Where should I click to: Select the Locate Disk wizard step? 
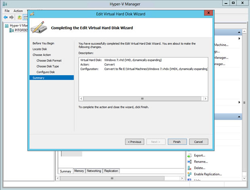point(40,49)
